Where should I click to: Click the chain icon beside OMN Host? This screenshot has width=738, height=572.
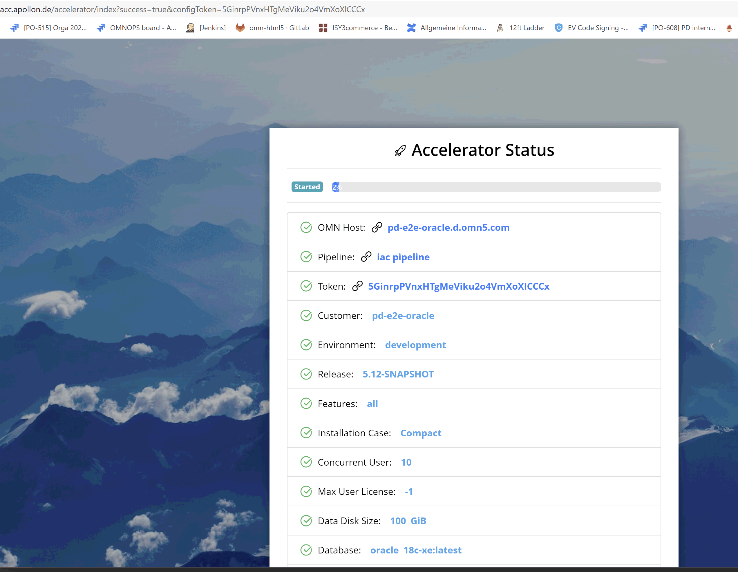point(377,228)
